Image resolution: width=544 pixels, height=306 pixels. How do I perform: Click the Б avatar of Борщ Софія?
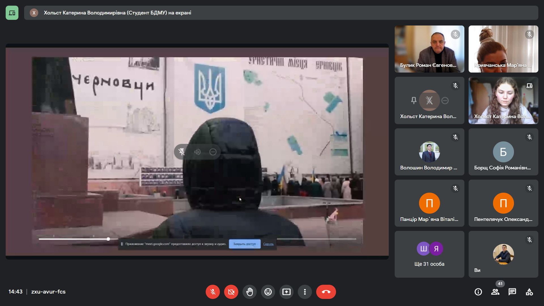tap(503, 152)
